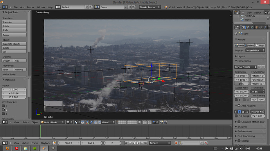270x151 pixels.
Task: Open the Add menu
Action: [x=22, y=7]
